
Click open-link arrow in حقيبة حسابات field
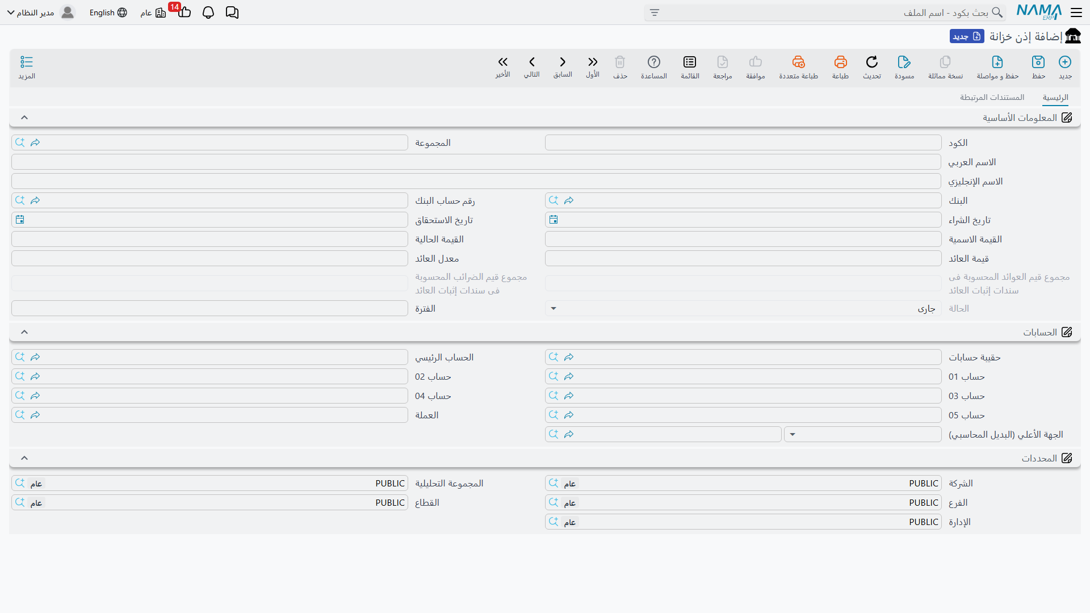click(x=569, y=357)
